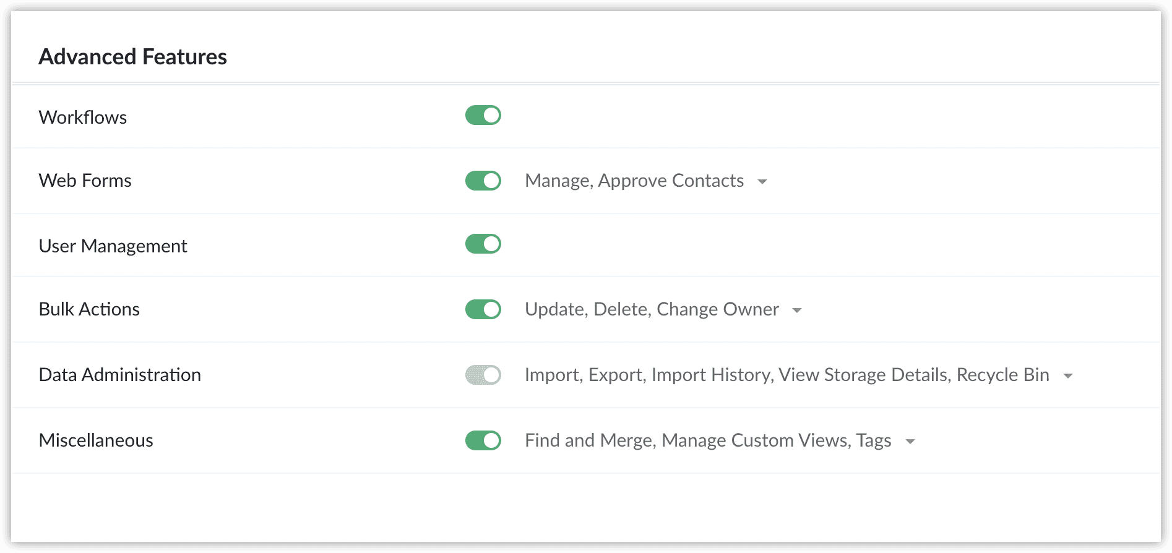
Task: Click the Advanced Features heading
Action: (133, 57)
